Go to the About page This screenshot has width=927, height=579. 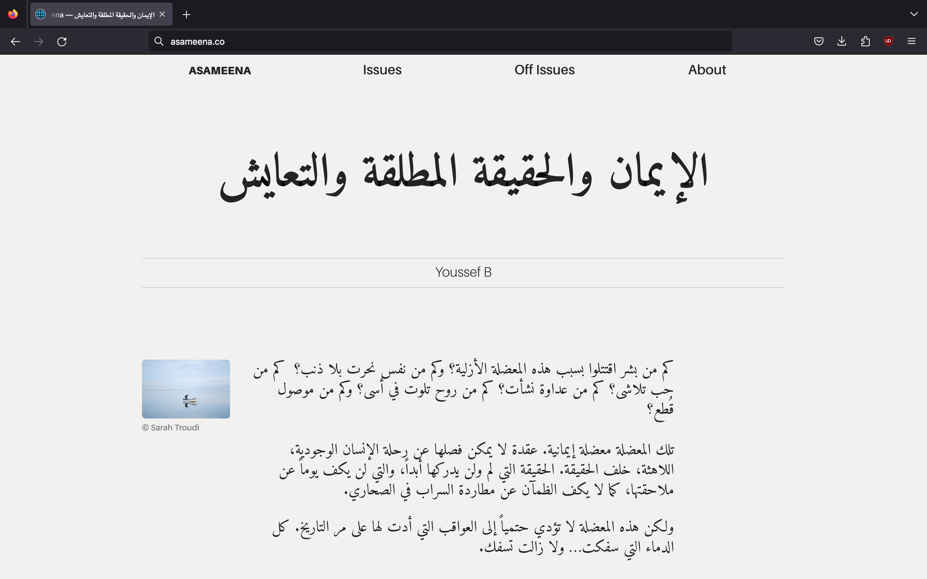tap(707, 70)
